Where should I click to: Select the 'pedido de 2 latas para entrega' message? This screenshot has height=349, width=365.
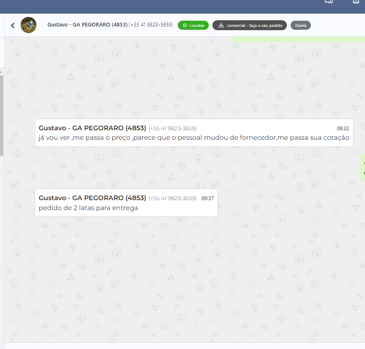click(x=88, y=208)
